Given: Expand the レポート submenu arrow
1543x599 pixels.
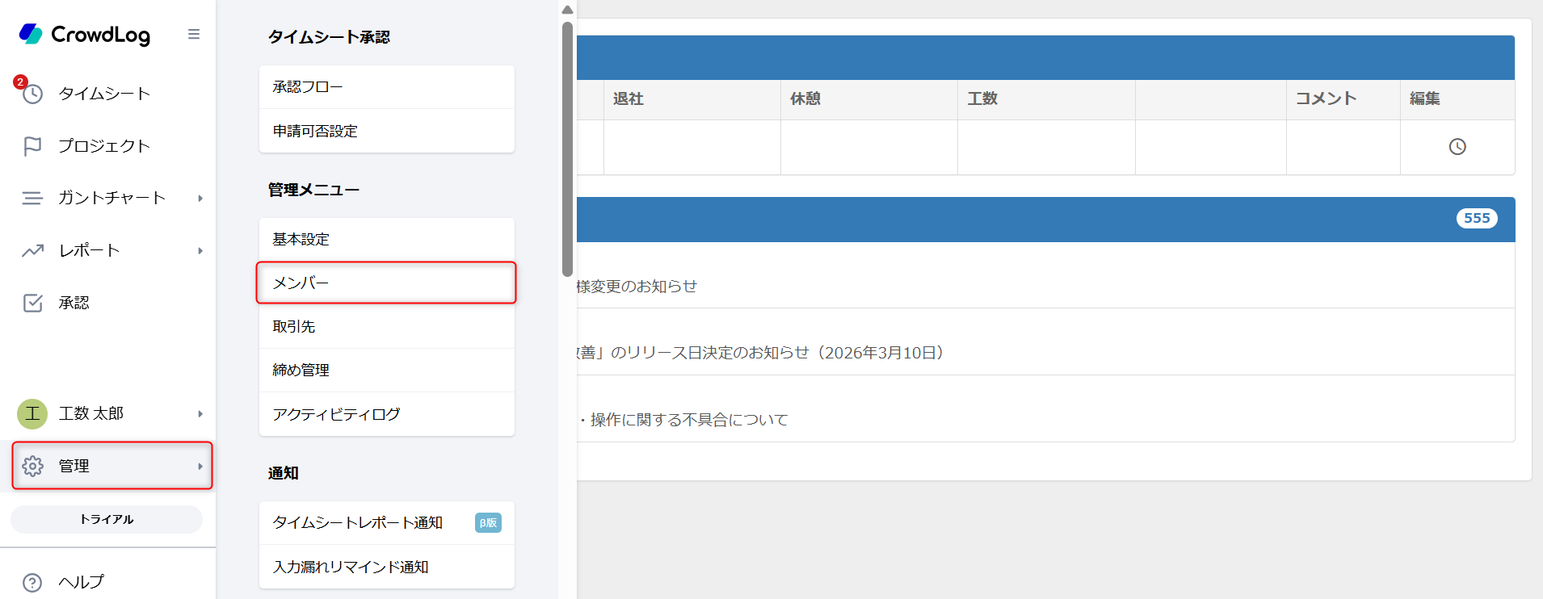Looking at the screenshot, I should [200, 251].
